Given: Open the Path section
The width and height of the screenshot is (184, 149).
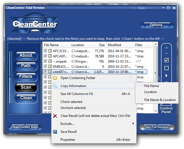Looking at the screenshot, I should (x=26, y=66).
